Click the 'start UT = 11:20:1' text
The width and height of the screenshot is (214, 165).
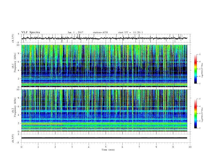click(131, 32)
